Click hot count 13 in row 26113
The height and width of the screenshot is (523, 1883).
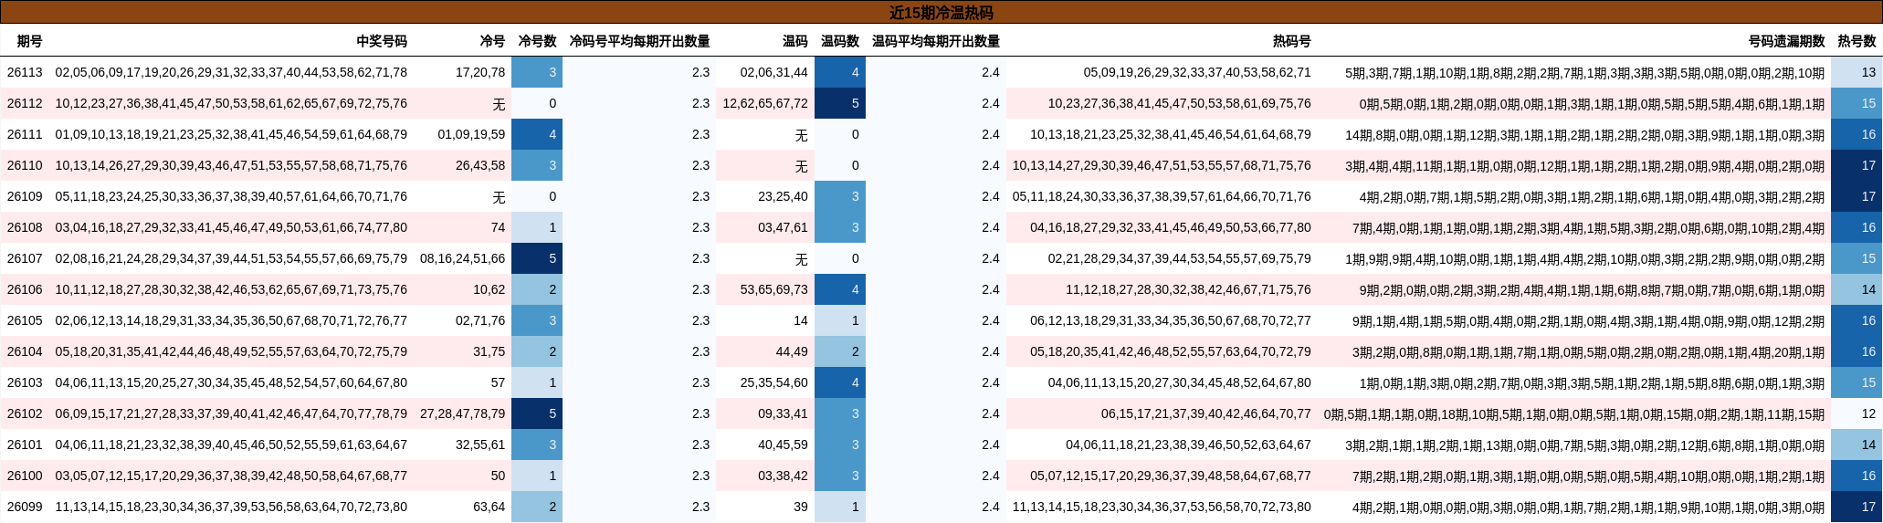coord(1857,72)
